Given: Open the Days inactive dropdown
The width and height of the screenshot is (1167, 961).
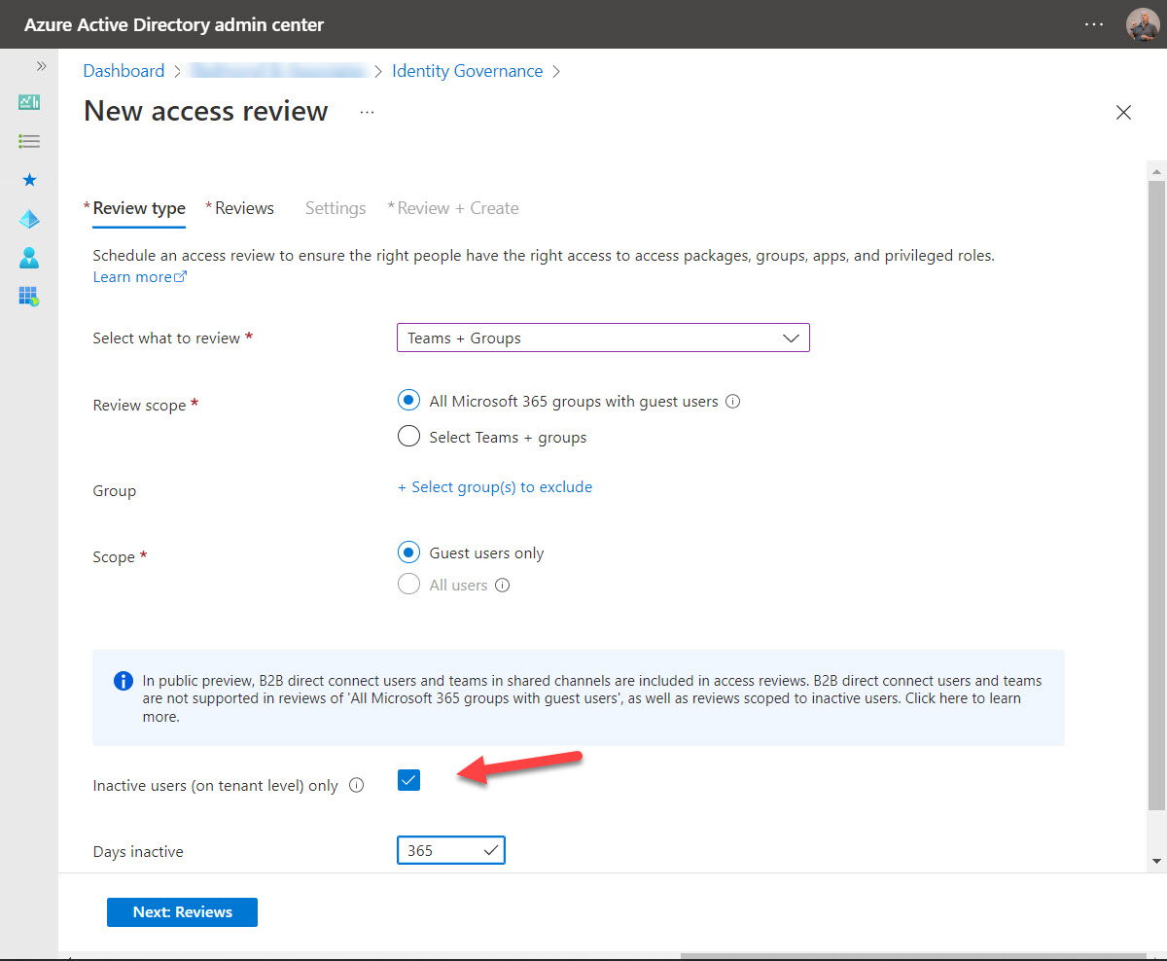Looking at the screenshot, I should [x=451, y=851].
